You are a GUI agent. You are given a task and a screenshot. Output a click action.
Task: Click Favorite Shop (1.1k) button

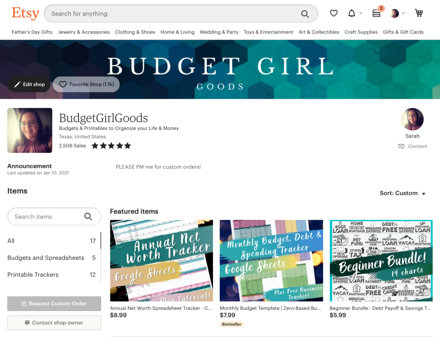pos(86,84)
